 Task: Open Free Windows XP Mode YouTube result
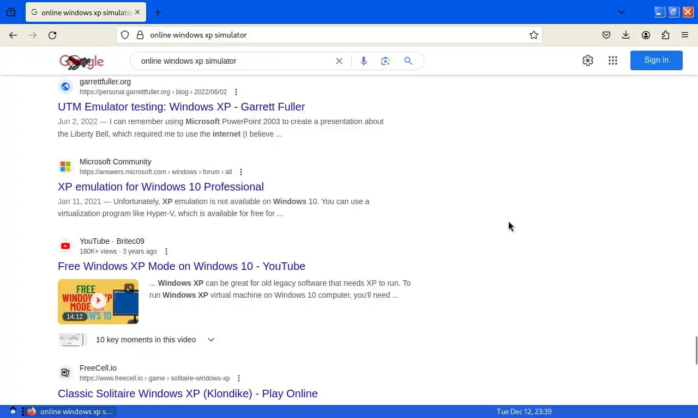182,266
